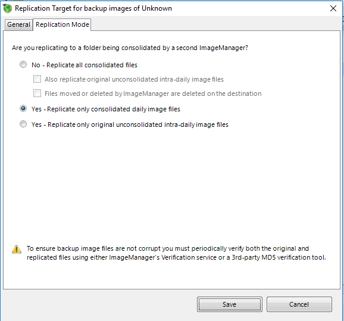Viewport: 344px width, 321px height.
Task: Select the 'No - Replicate all consolidated files' radio button
Action: pos(23,64)
